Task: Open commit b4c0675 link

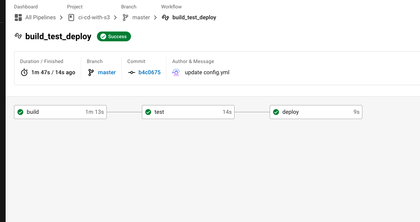Action: point(150,72)
